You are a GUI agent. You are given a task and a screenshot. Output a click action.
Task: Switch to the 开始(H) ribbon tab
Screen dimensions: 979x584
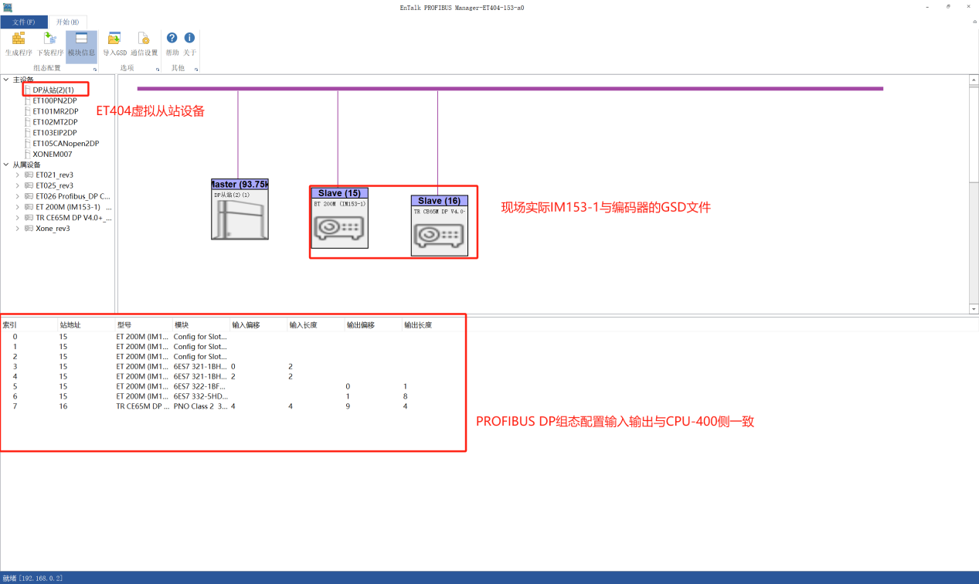click(x=67, y=22)
